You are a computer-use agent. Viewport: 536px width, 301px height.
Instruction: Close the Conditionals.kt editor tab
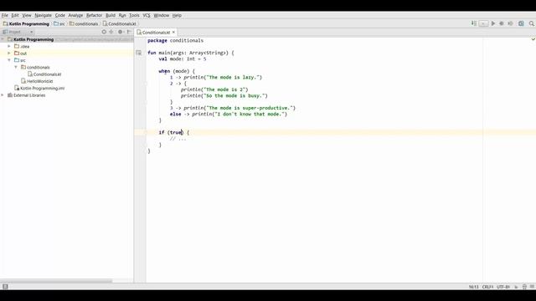coord(173,32)
